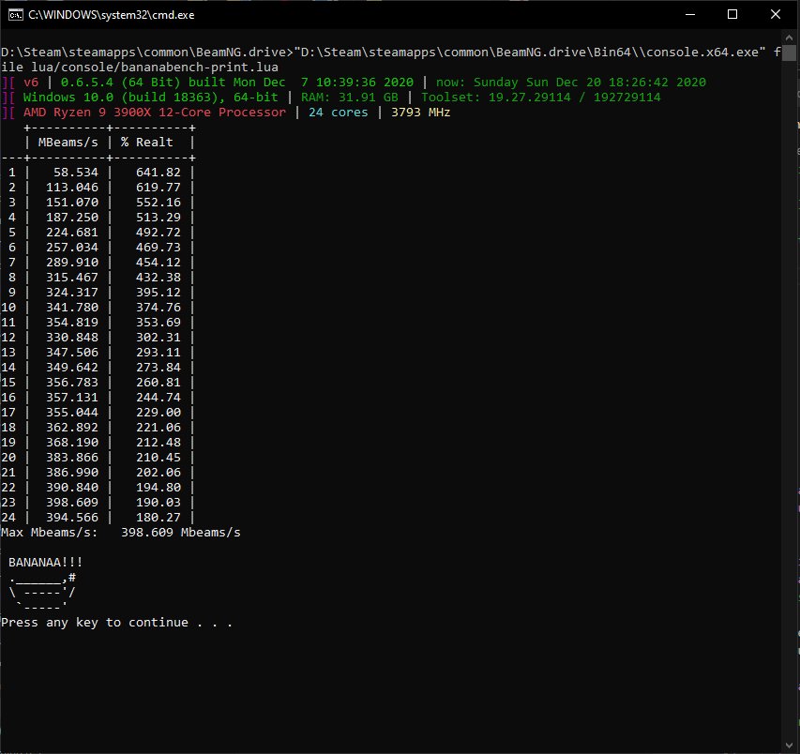Click the 3793 MHz text

421,113
